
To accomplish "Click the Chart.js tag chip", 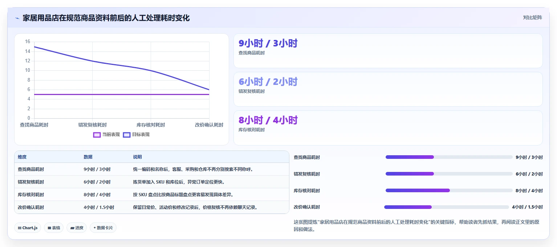I will click(x=28, y=228).
